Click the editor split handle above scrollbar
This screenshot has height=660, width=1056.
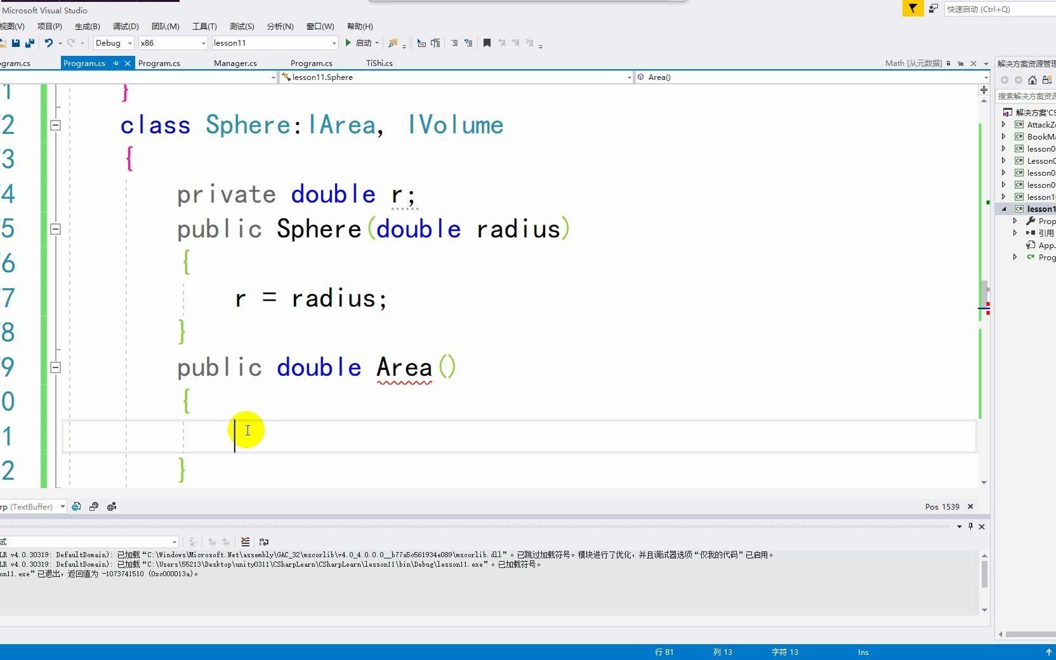(984, 90)
